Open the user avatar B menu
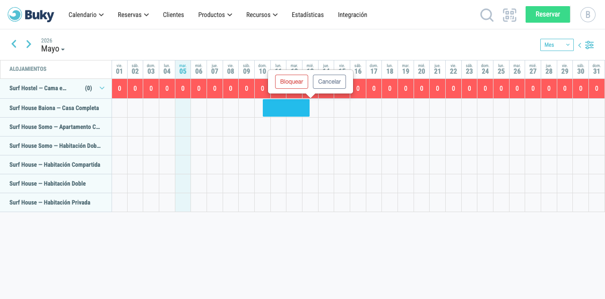The width and height of the screenshot is (605, 299). 588,15
